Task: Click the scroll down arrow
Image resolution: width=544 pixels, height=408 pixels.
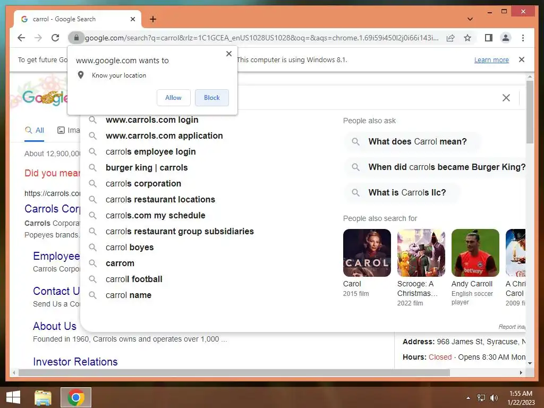Action: (x=530, y=363)
